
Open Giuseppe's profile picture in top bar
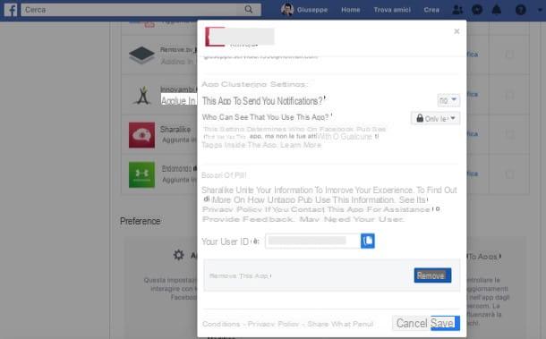coord(287,10)
